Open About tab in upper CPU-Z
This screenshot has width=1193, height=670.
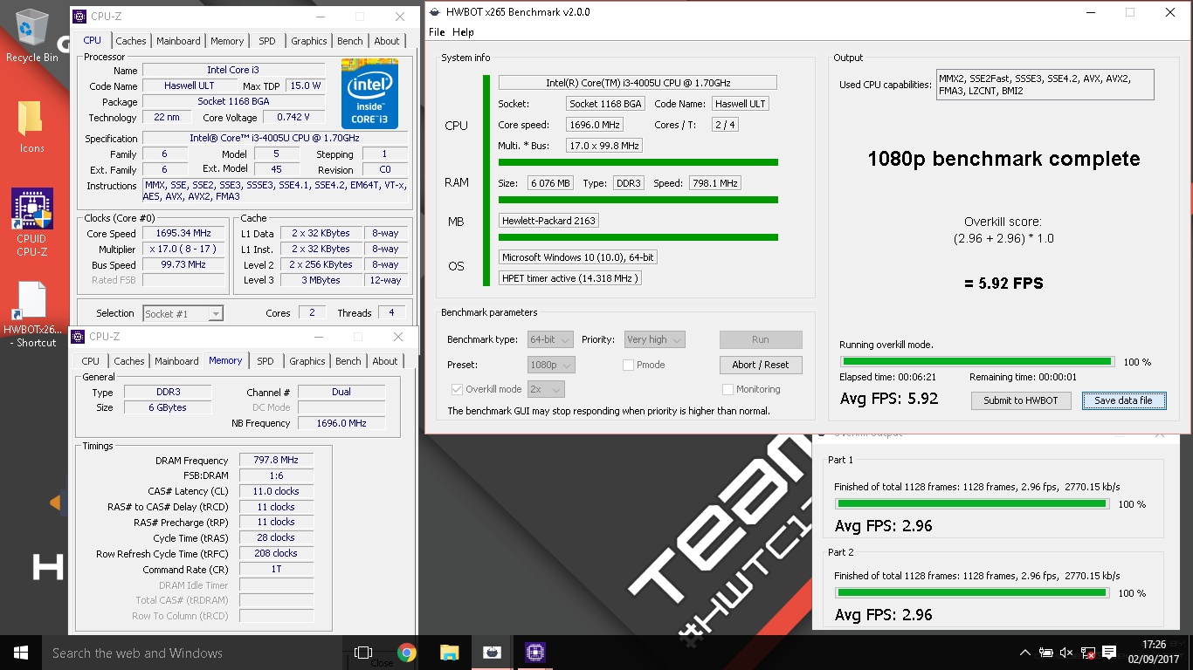tap(387, 41)
